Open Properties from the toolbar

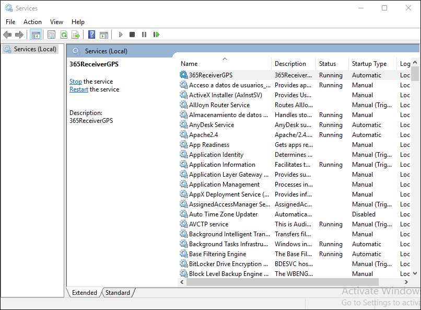tap(51, 35)
